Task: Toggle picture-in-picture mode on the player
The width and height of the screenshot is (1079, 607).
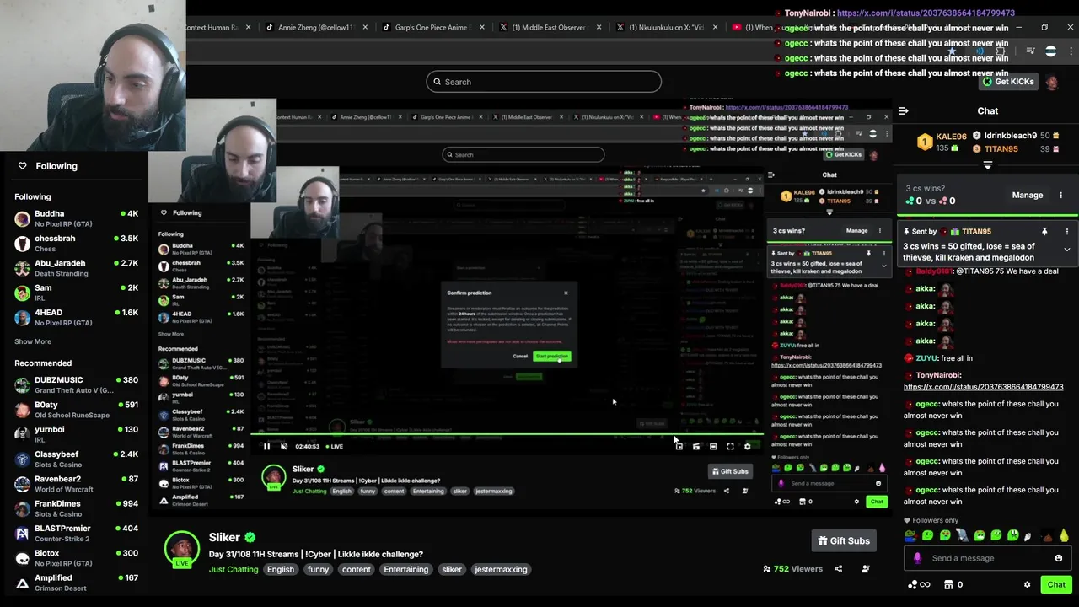Action: [679, 446]
